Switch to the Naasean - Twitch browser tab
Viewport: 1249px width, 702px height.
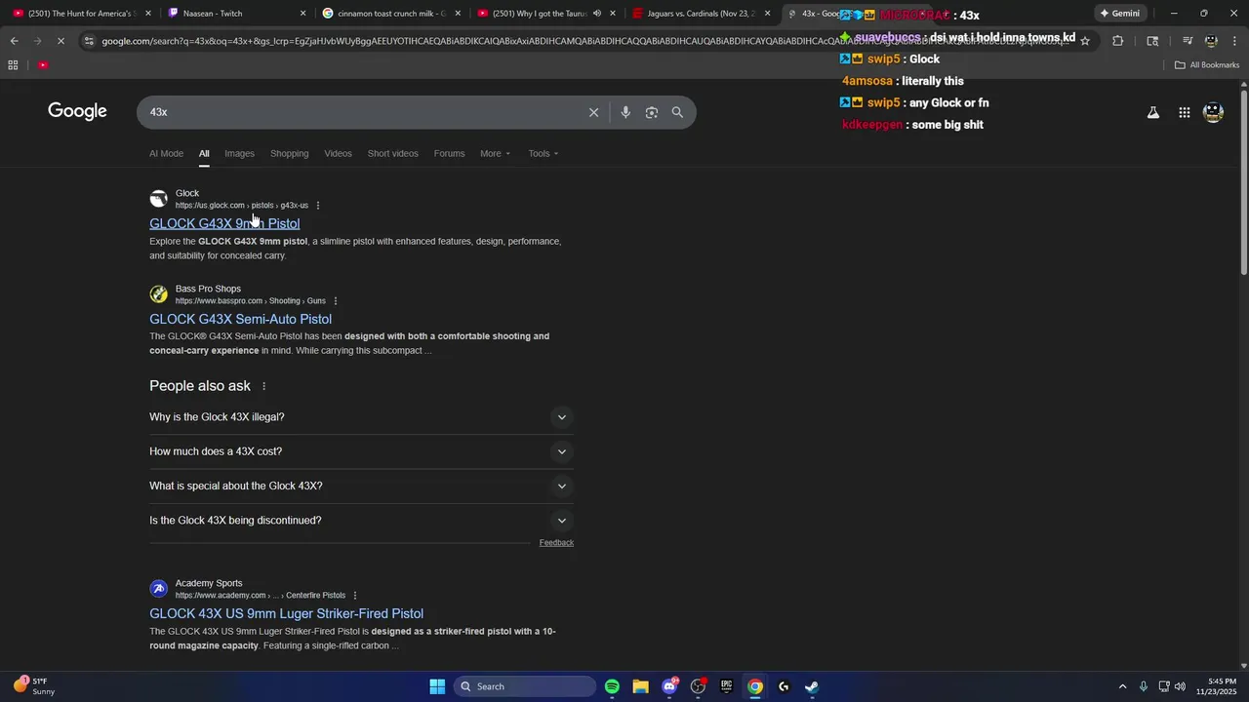(x=236, y=14)
